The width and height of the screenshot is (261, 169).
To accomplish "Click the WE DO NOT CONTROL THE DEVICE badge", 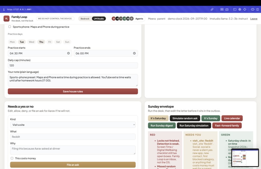I will pos(55,19).
